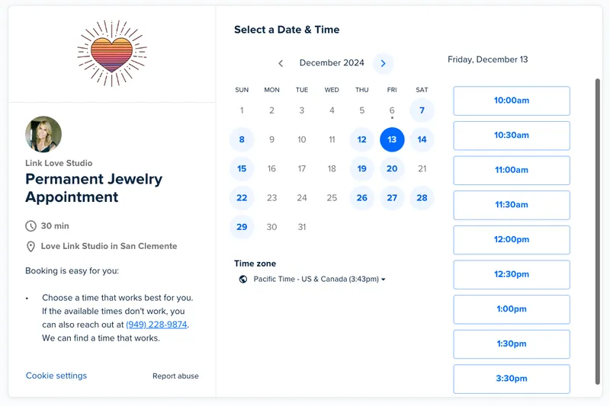Click the host profile photo
Viewport: 610px width, 406px height.
pos(43,134)
